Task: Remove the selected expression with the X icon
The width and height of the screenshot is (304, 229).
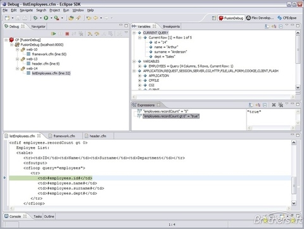Action: coord(274,105)
